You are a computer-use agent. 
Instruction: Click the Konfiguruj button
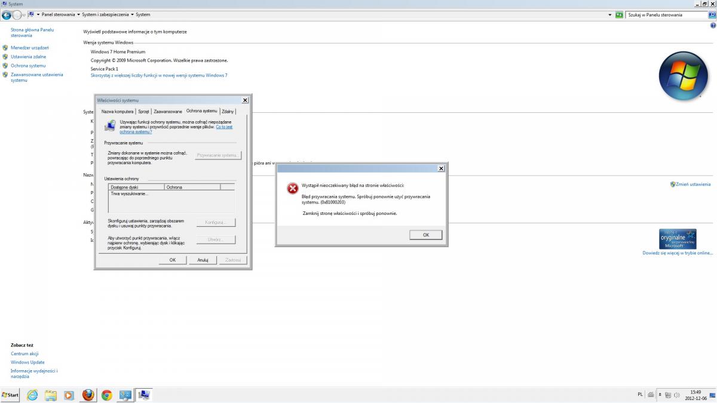coord(215,222)
